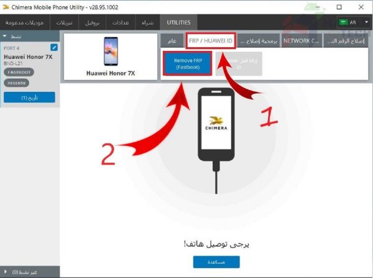This screenshot has height=278, width=373.
Task: Select the برمجية إصلاح software repair sub-tab
Action: (x=259, y=41)
